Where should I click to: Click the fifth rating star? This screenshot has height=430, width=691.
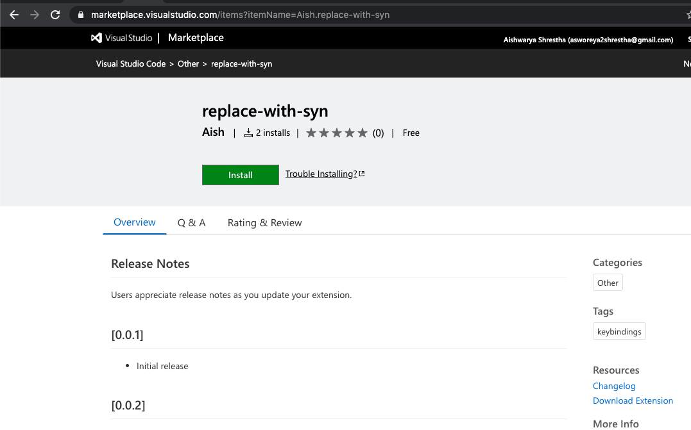pyautogui.click(x=363, y=133)
